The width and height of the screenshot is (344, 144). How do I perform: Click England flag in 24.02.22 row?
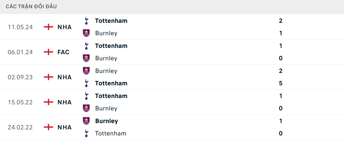point(49,127)
